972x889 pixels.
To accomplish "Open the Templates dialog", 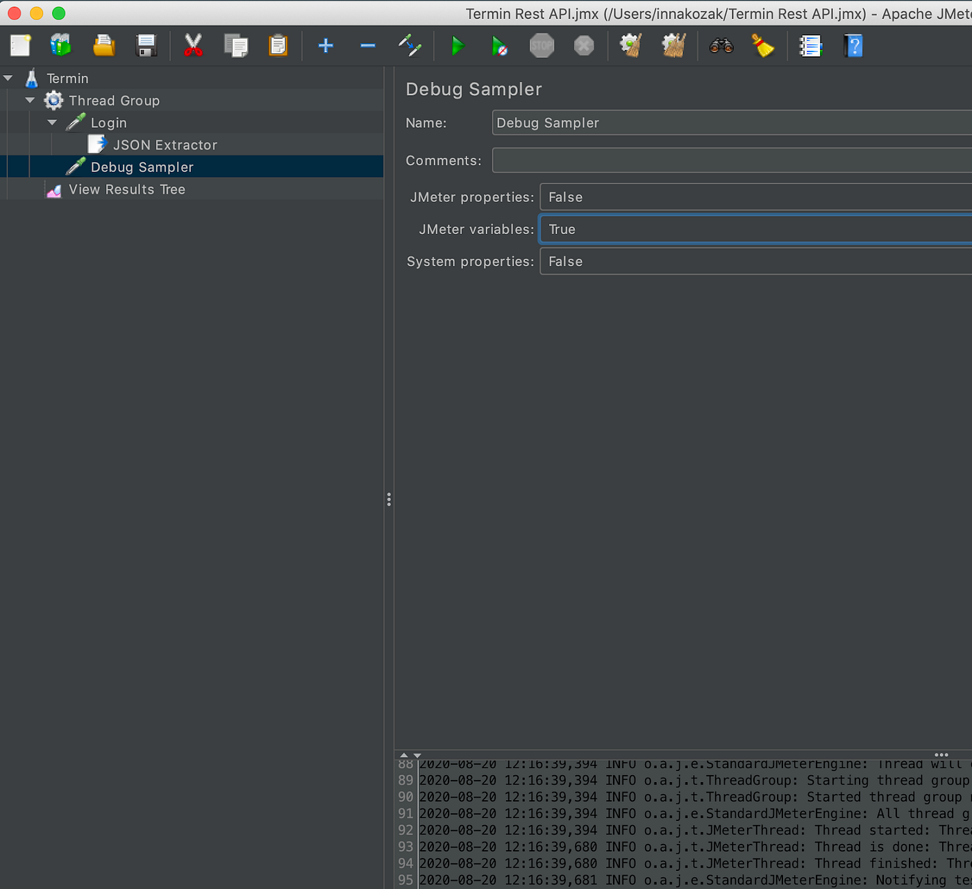I will point(60,45).
